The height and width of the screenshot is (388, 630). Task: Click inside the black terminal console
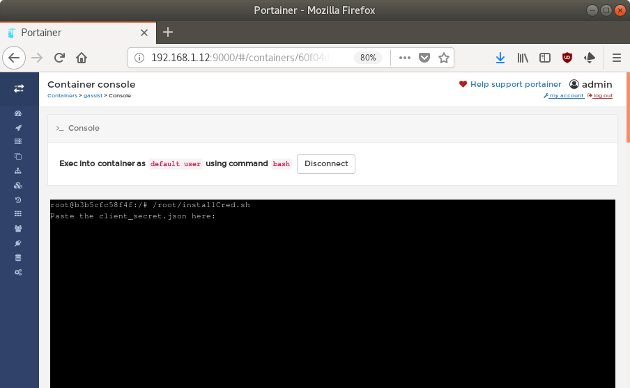click(x=332, y=294)
